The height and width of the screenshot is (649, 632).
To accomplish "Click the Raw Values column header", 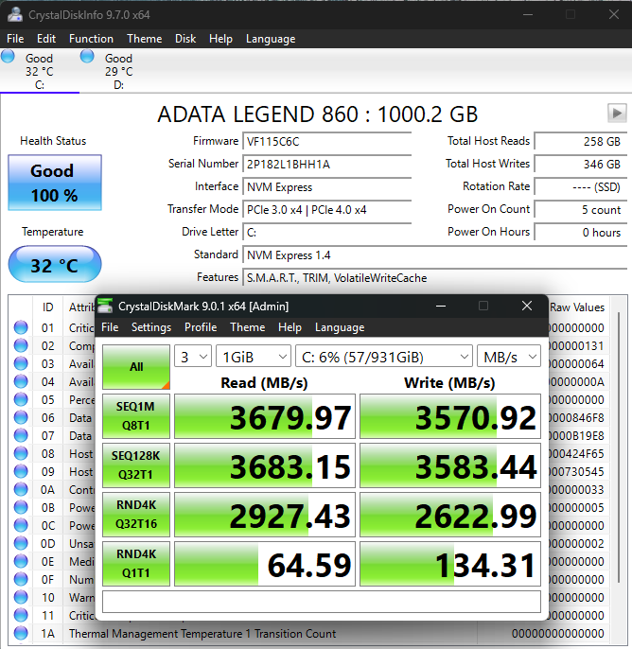I will coord(577,307).
